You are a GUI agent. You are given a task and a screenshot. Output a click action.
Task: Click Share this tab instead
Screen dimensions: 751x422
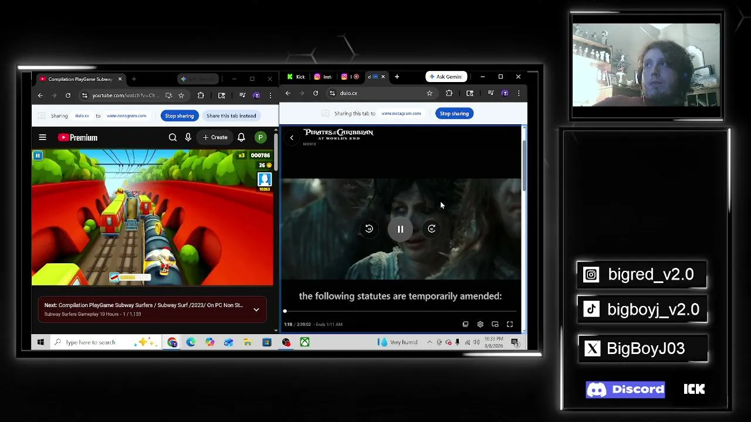231,116
